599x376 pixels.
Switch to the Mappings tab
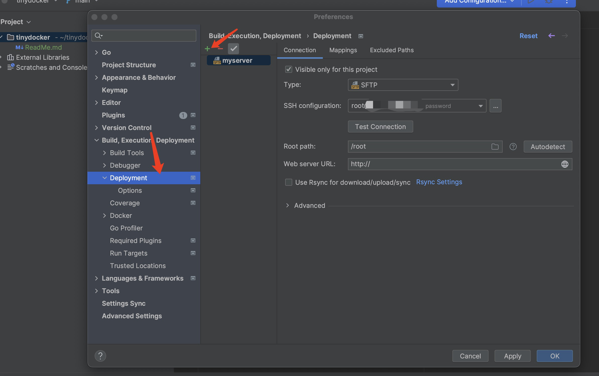point(343,50)
